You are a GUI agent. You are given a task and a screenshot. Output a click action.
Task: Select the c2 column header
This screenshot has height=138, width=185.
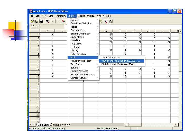click(61, 31)
